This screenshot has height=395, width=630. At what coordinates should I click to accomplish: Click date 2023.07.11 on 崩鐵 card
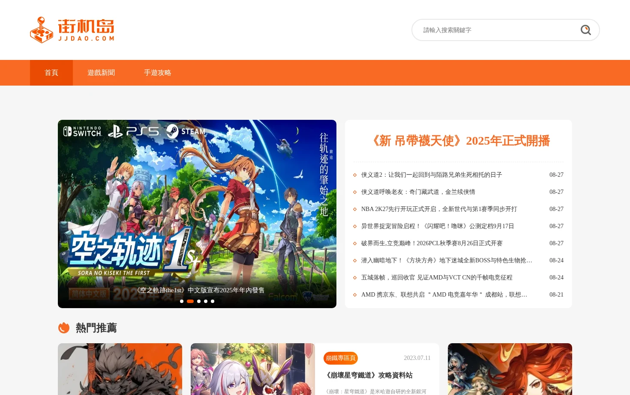click(417, 358)
